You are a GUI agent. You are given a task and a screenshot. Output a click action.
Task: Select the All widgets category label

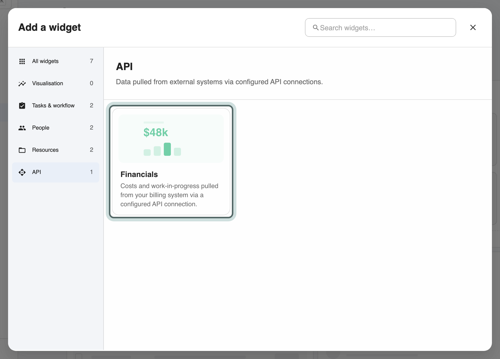pos(45,61)
